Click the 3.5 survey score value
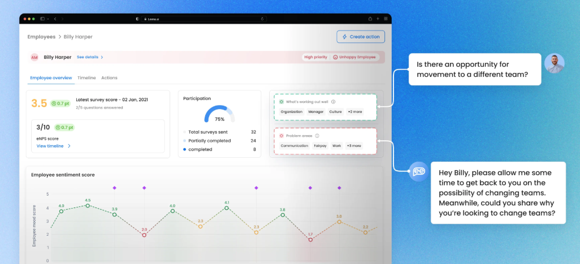Image resolution: width=580 pixels, height=264 pixels. pos(39,103)
